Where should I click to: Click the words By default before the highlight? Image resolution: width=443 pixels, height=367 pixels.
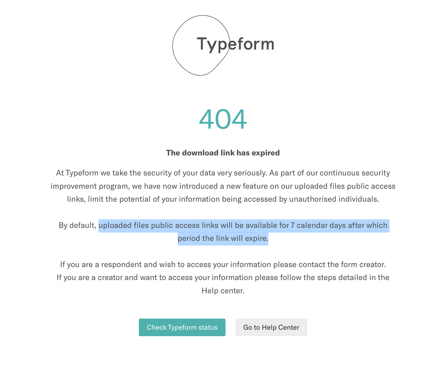77,225
